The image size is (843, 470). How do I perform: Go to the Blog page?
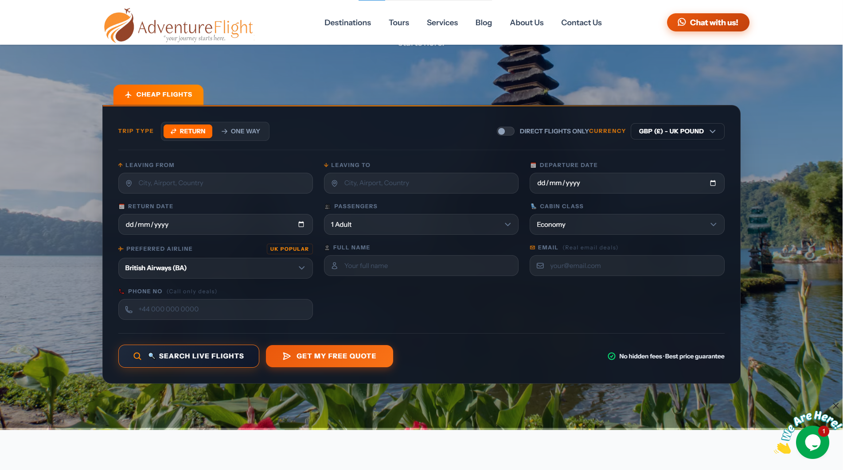click(484, 23)
